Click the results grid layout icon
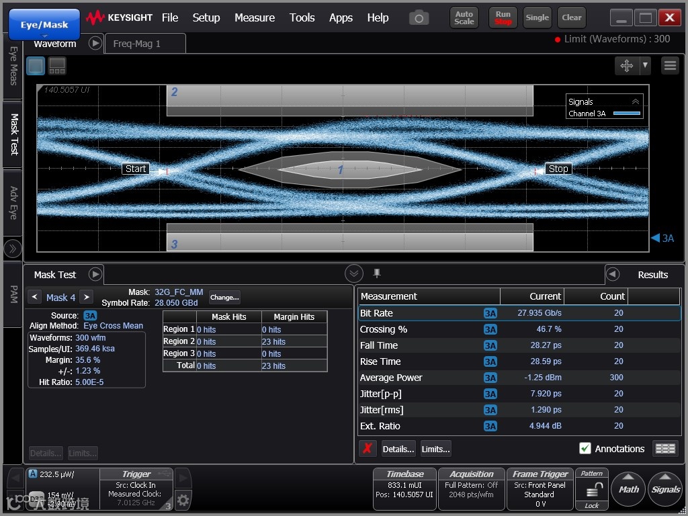 pyautogui.click(x=665, y=449)
